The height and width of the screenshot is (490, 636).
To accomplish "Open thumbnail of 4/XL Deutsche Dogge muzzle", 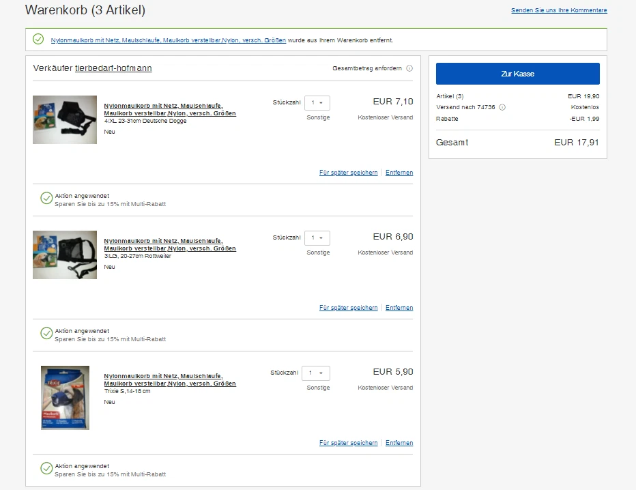I will pos(65,119).
